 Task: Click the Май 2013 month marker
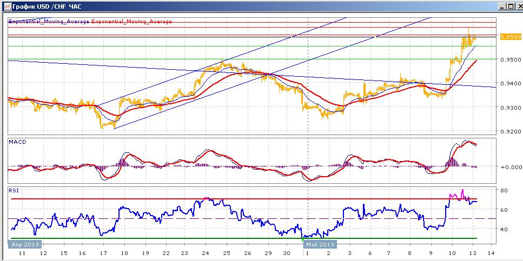318,244
